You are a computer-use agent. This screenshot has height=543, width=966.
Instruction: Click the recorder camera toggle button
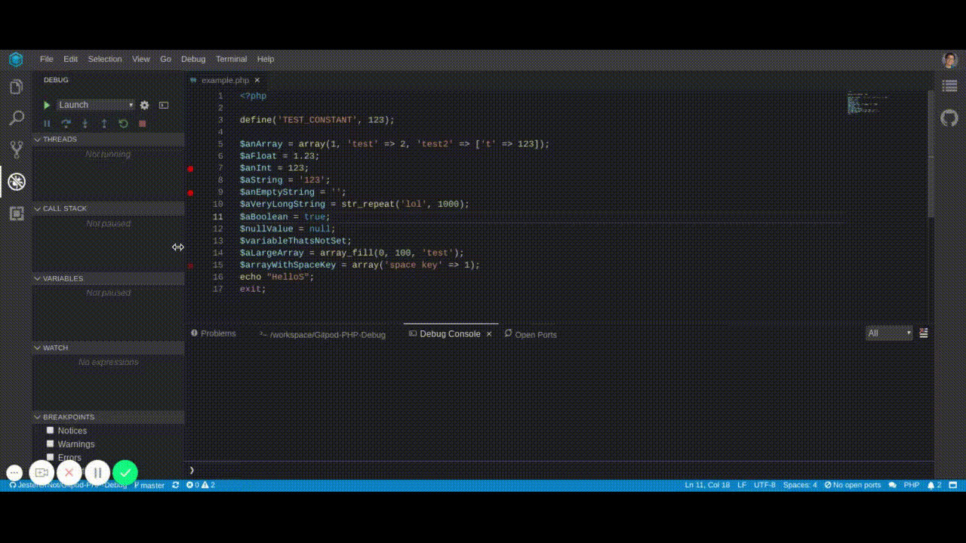(42, 473)
